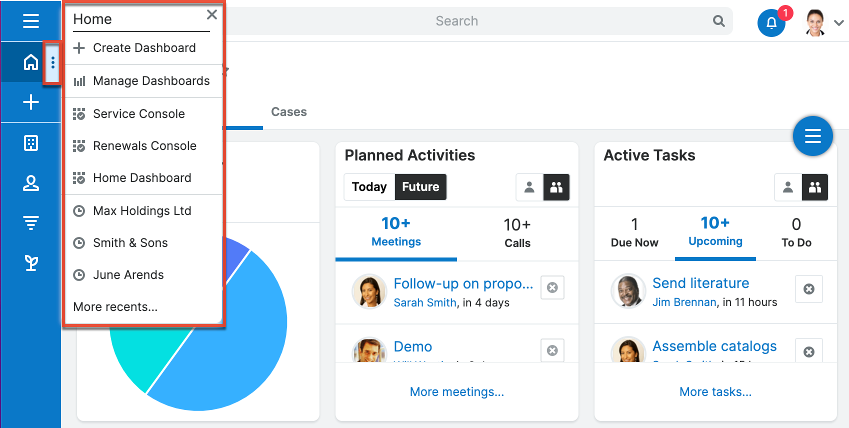Click the notifications bell icon
This screenshot has height=428, width=849.
tap(771, 22)
